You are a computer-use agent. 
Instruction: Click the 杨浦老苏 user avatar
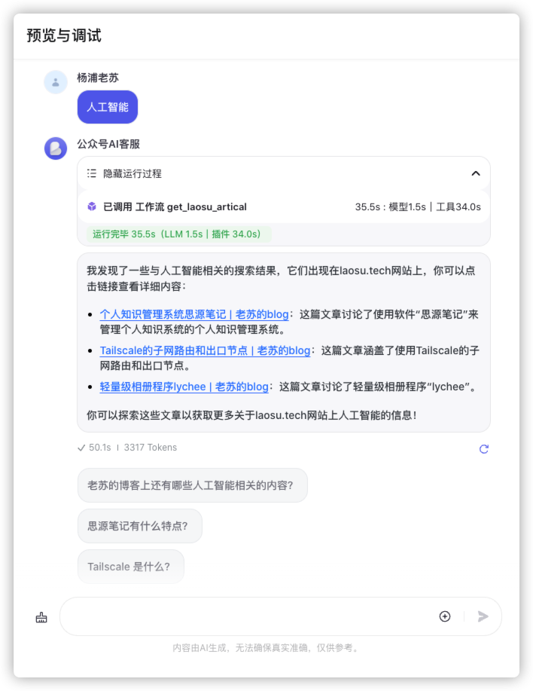click(x=56, y=82)
